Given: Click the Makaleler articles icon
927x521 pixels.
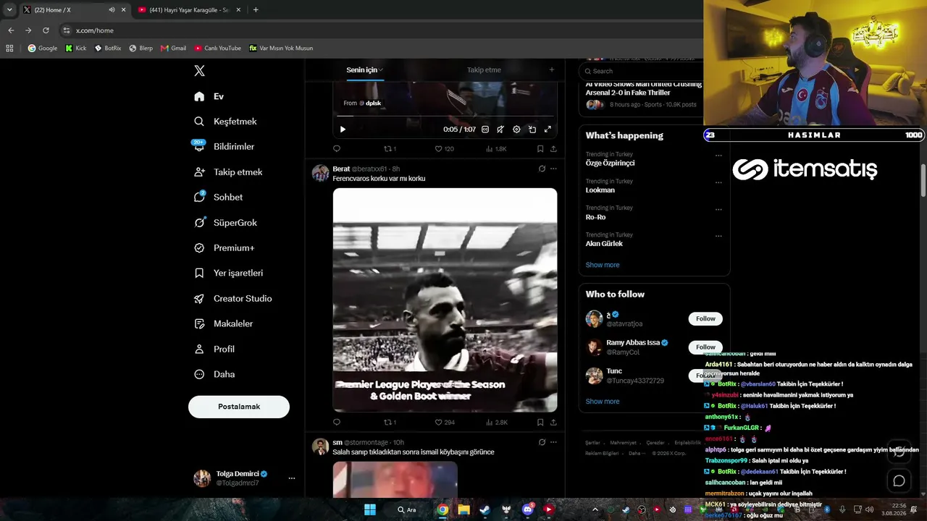Looking at the screenshot, I should (199, 324).
